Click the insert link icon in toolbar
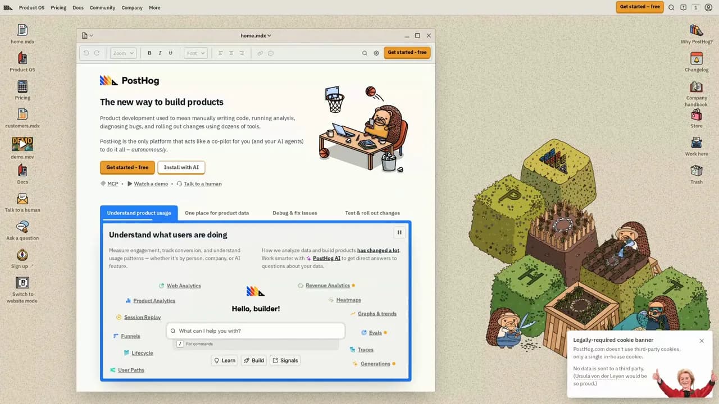Screen dimensions: 719x404 coord(260,53)
